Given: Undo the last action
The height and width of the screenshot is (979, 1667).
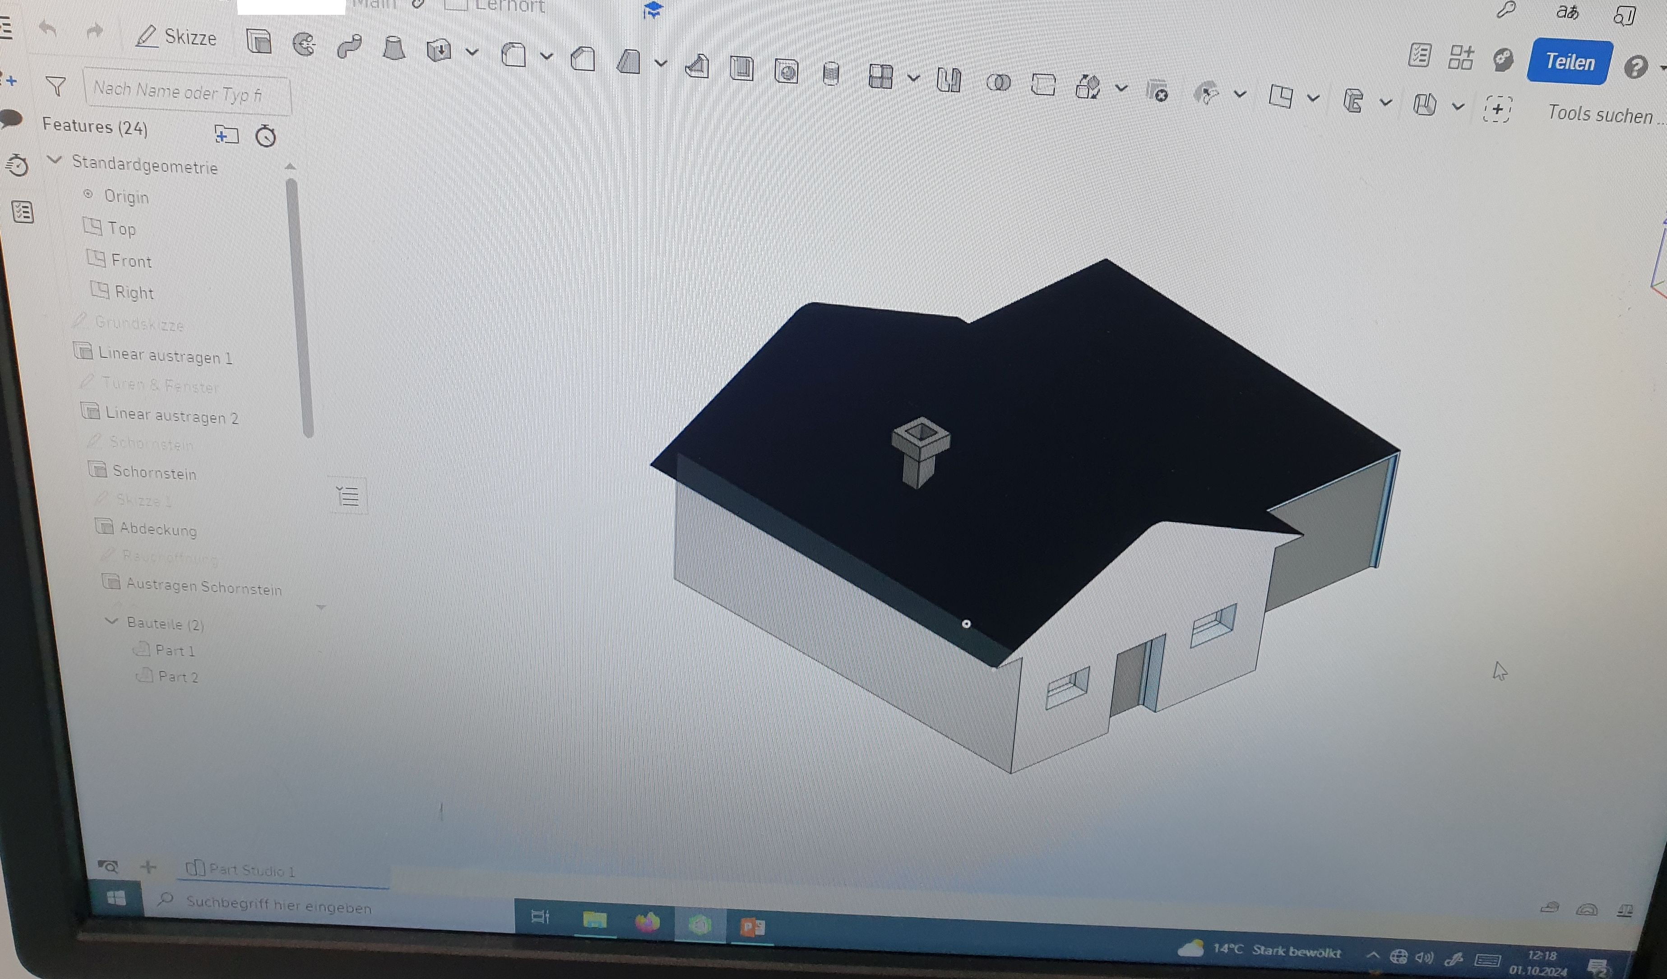Looking at the screenshot, I should [x=48, y=29].
